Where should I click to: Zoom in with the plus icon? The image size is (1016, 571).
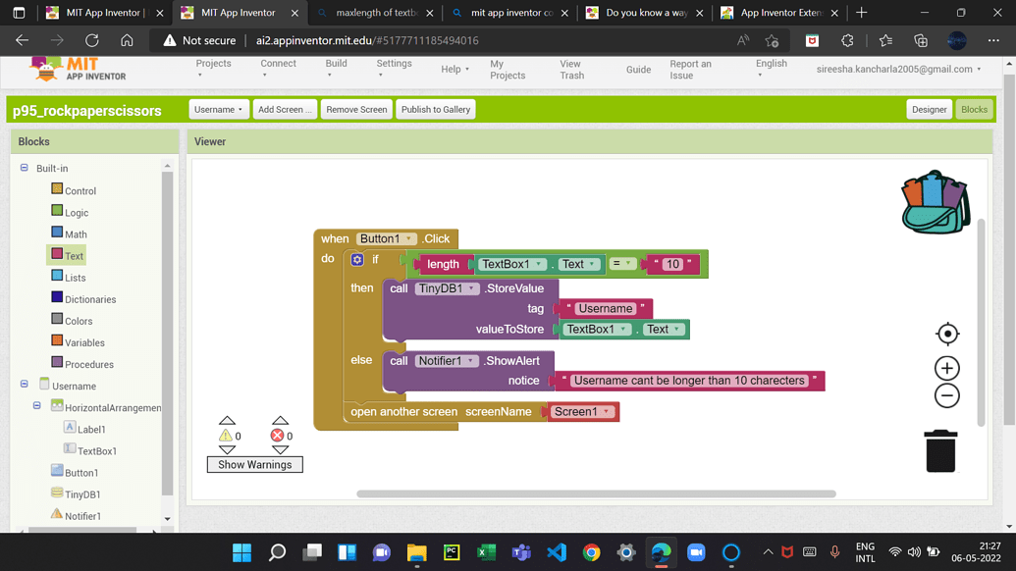pos(947,369)
